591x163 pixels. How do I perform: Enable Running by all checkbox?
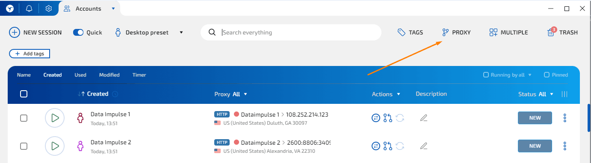point(486,75)
